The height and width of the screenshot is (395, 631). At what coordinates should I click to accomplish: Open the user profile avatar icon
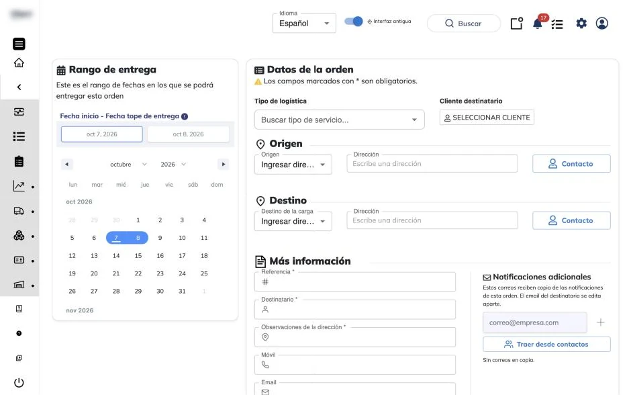click(x=602, y=24)
